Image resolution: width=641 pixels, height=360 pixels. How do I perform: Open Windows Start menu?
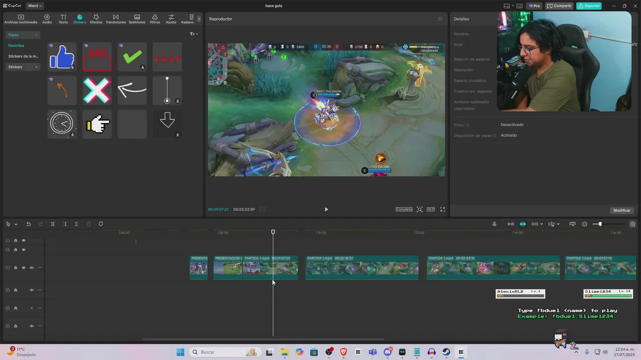coord(180,352)
